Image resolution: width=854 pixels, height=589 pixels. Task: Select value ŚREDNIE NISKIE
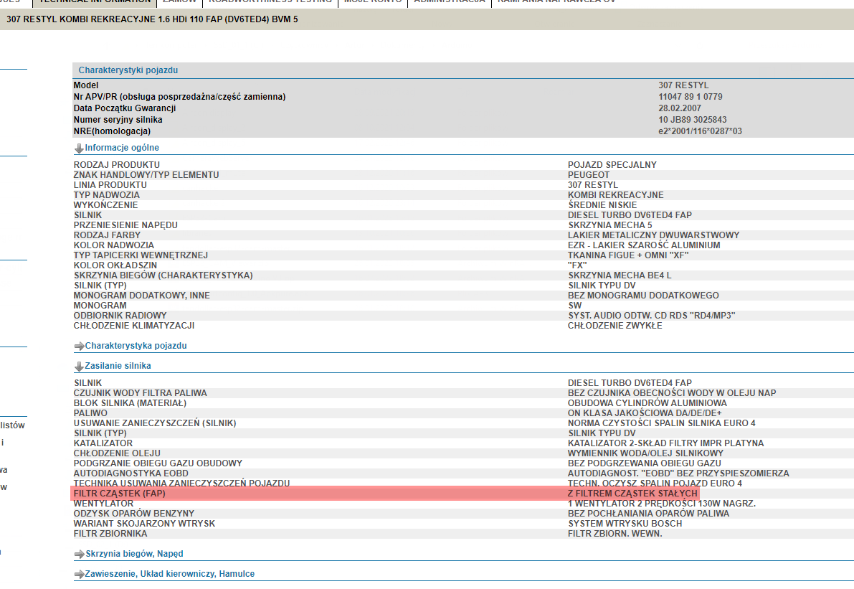point(602,205)
